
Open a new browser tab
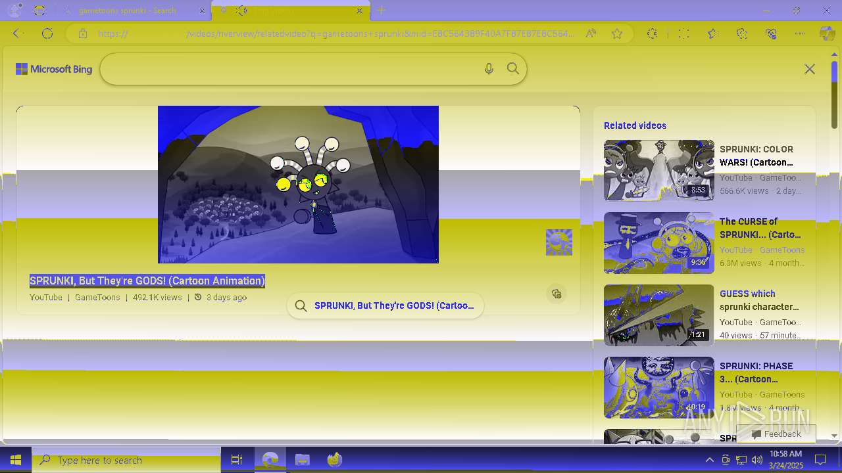(382, 11)
